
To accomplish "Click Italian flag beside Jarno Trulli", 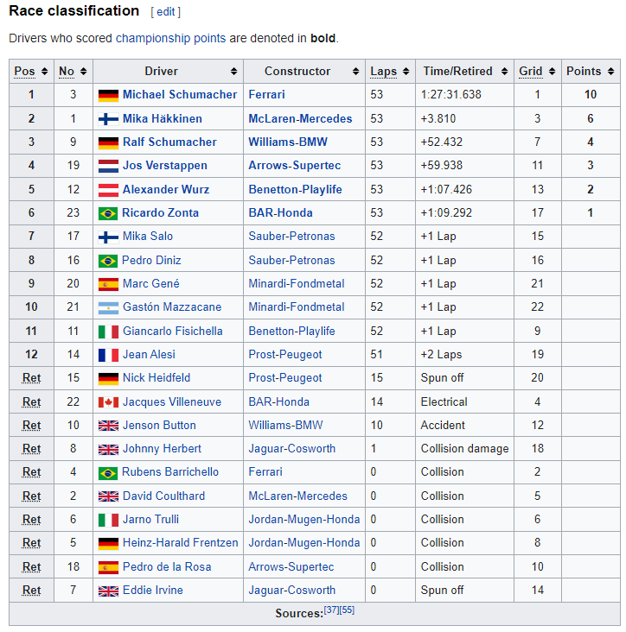I will click(x=109, y=520).
